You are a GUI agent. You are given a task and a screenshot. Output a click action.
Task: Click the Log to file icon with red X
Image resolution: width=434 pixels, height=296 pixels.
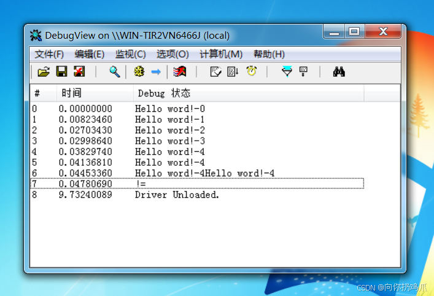tap(79, 72)
